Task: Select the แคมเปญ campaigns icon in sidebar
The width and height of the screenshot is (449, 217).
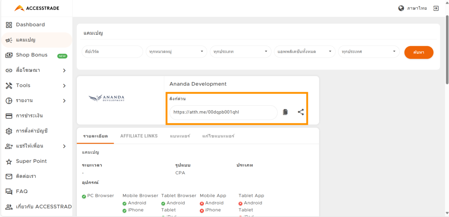Action: 9,40
